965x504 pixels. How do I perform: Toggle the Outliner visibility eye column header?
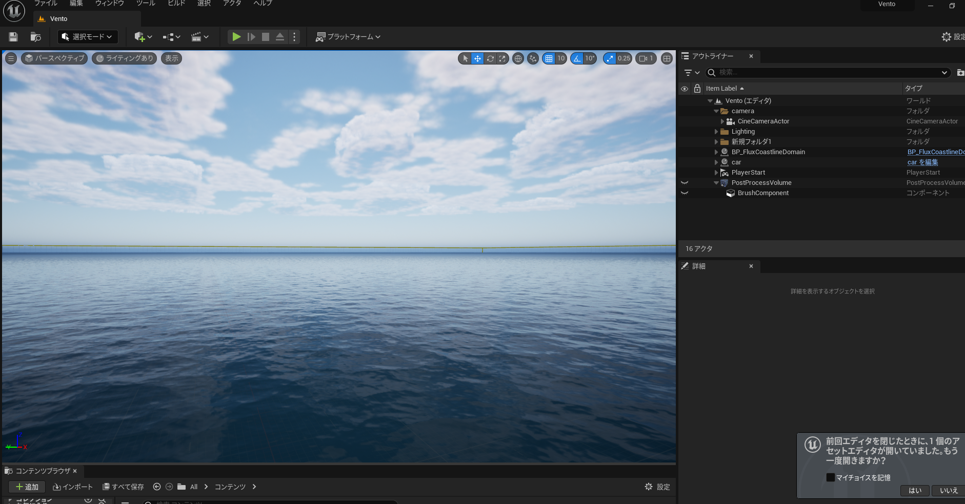coord(685,89)
